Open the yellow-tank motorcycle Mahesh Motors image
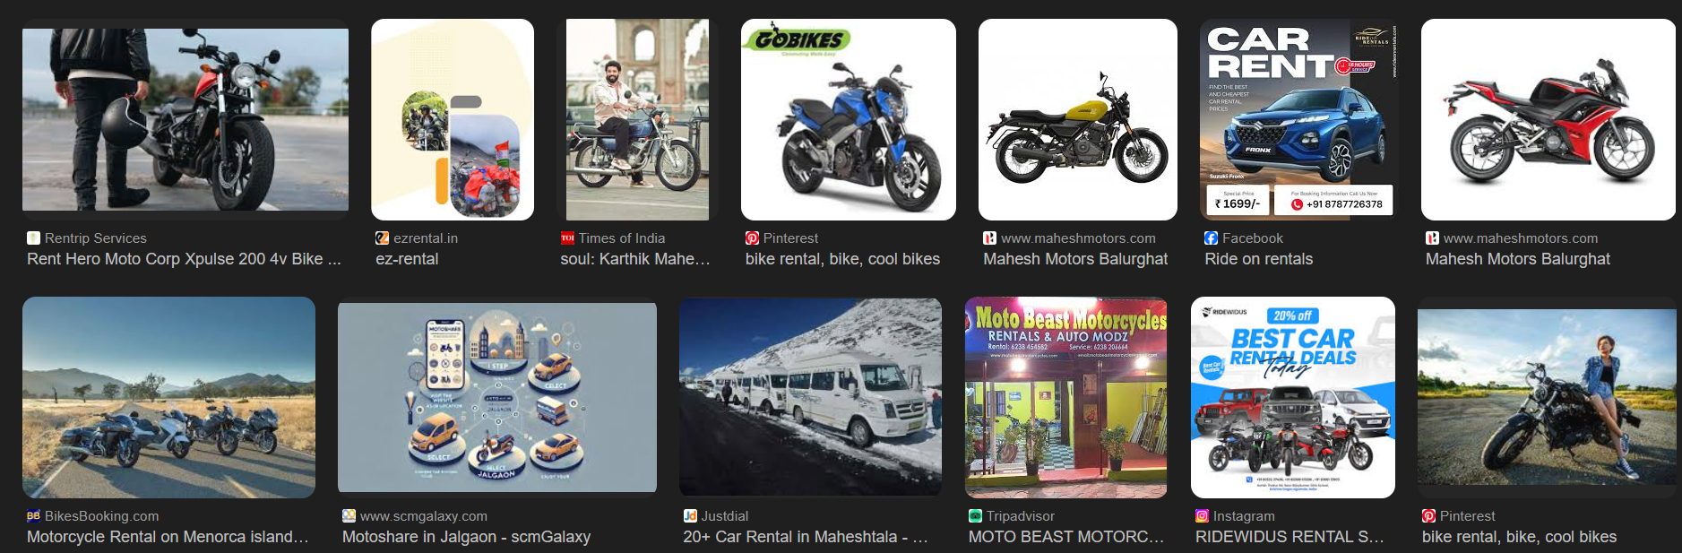Viewport: 1682px width, 553px height. [x=1078, y=119]
